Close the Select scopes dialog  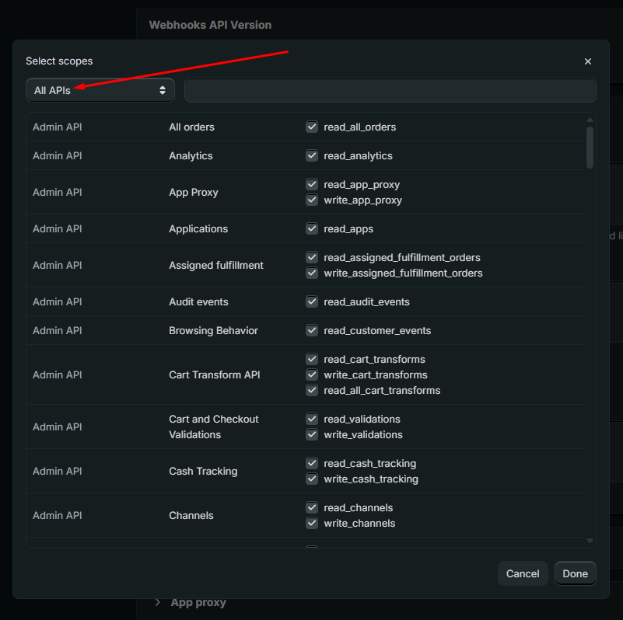pos(588,61)
